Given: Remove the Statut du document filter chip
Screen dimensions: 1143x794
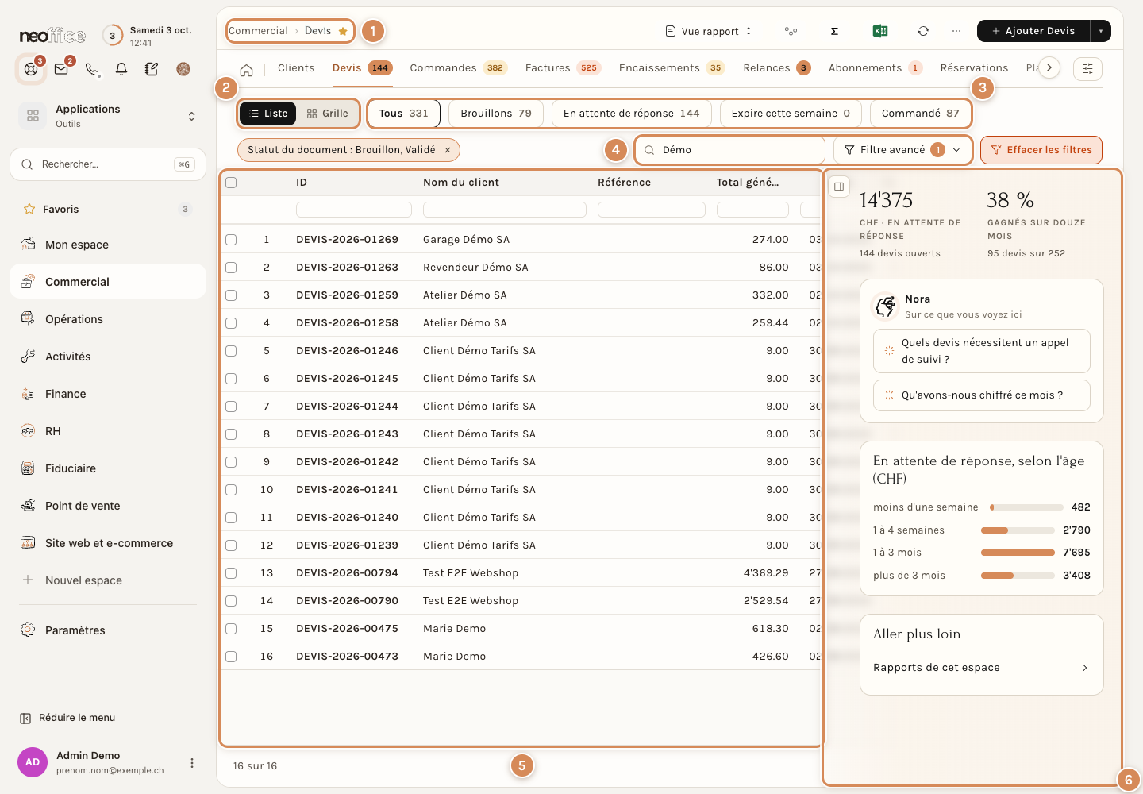Looking at the screenshot, I should click(x=448, y=150).
